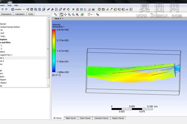Activate the Rotate view tool
Screen dimensions: 187x124
point(61,15)
